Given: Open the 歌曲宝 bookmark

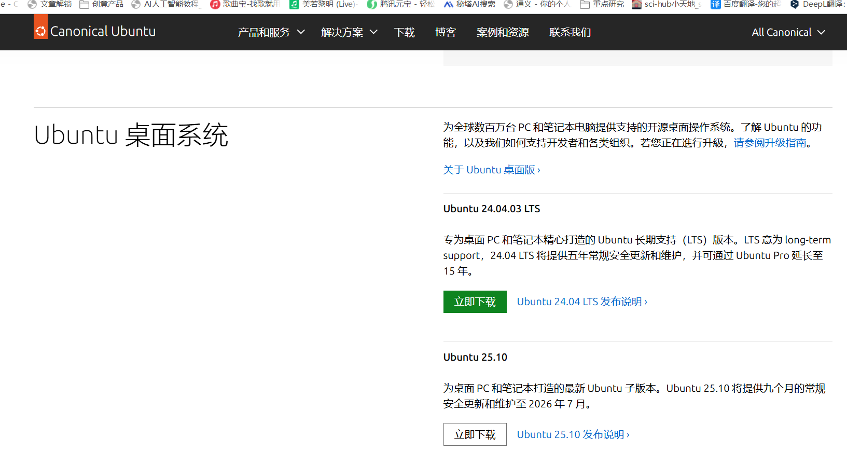Looking at the screenshot, I should [x=245, y=4].
